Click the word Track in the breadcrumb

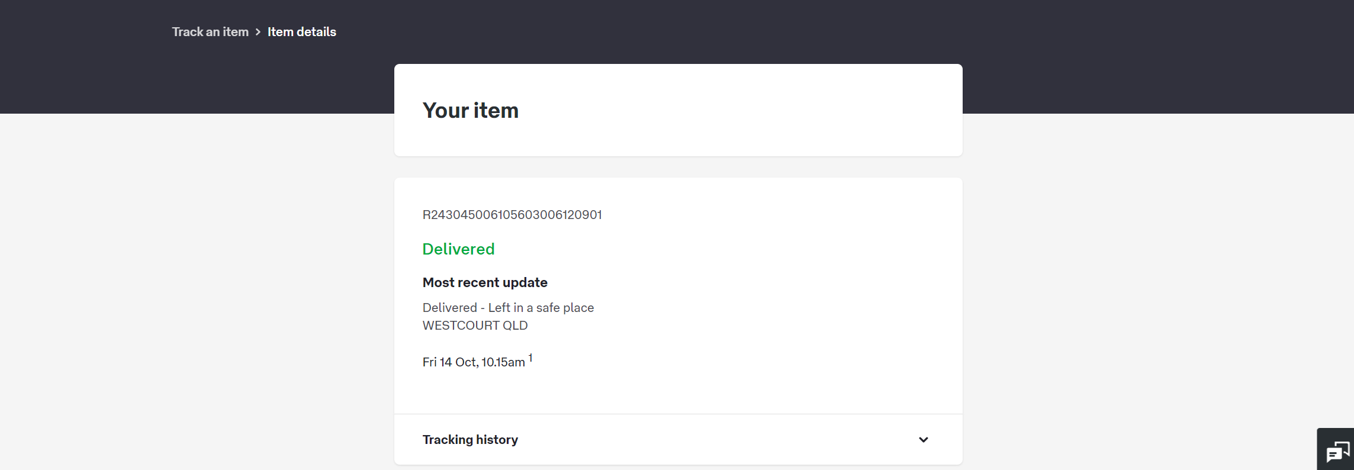point(187,32)
